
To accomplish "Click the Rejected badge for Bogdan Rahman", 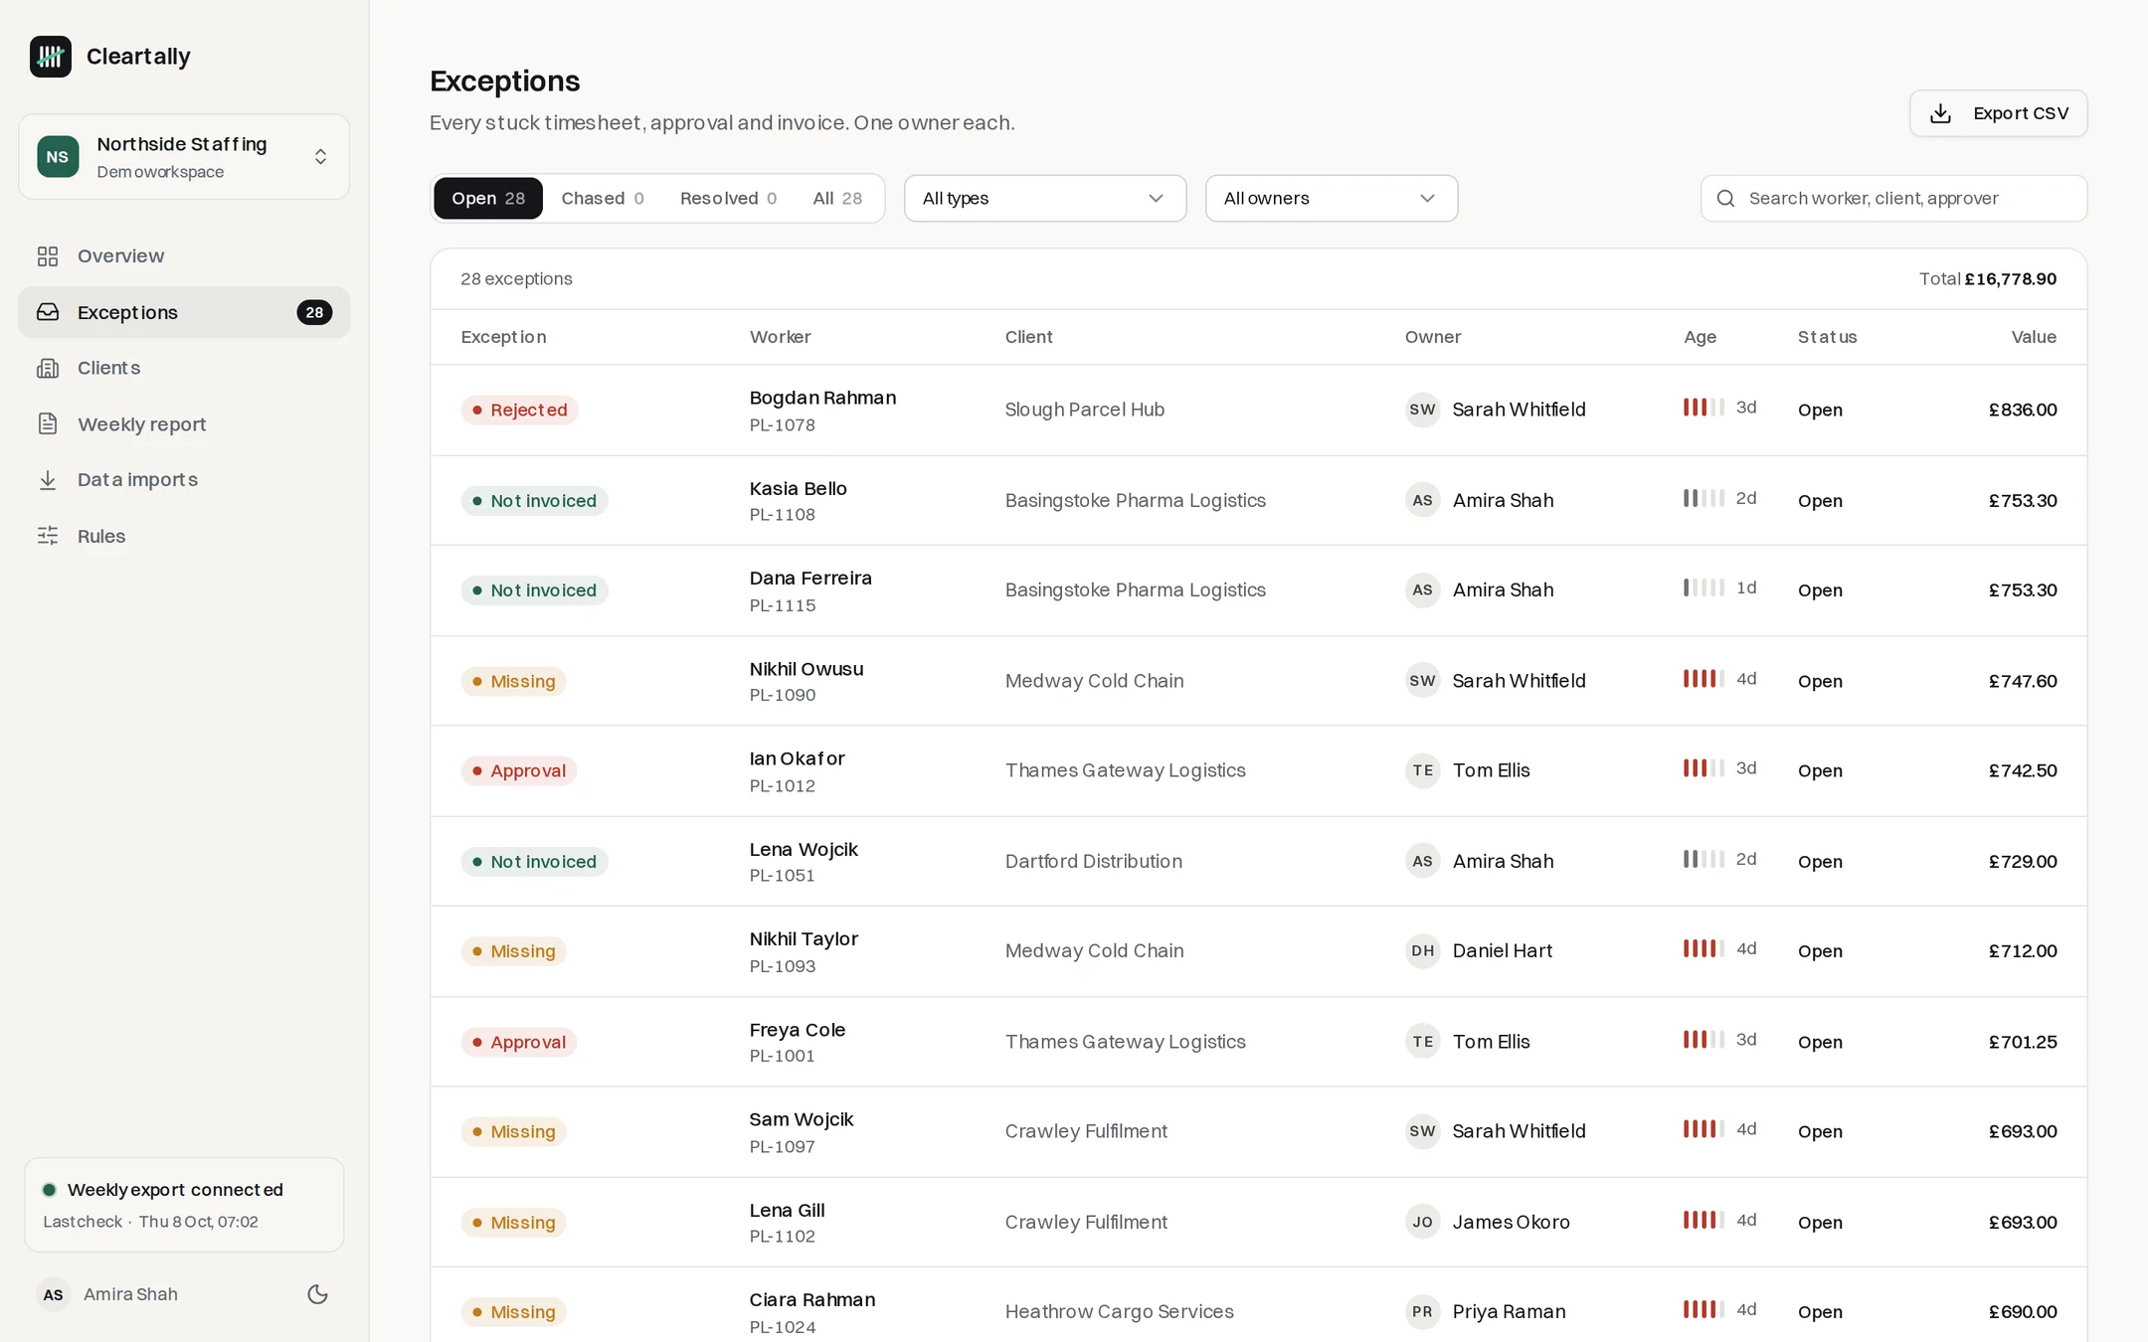I will point(519,410).
